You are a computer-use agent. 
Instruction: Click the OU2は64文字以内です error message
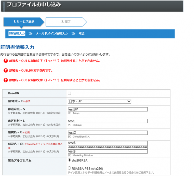tap(31, 71)
